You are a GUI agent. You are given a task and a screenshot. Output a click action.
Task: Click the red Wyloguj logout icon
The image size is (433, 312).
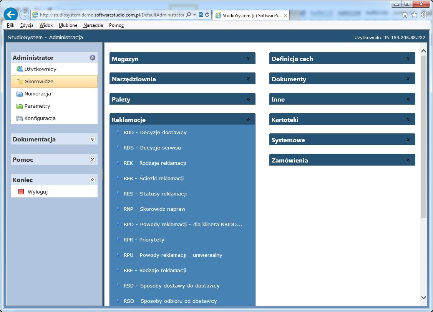click(21, 192)
